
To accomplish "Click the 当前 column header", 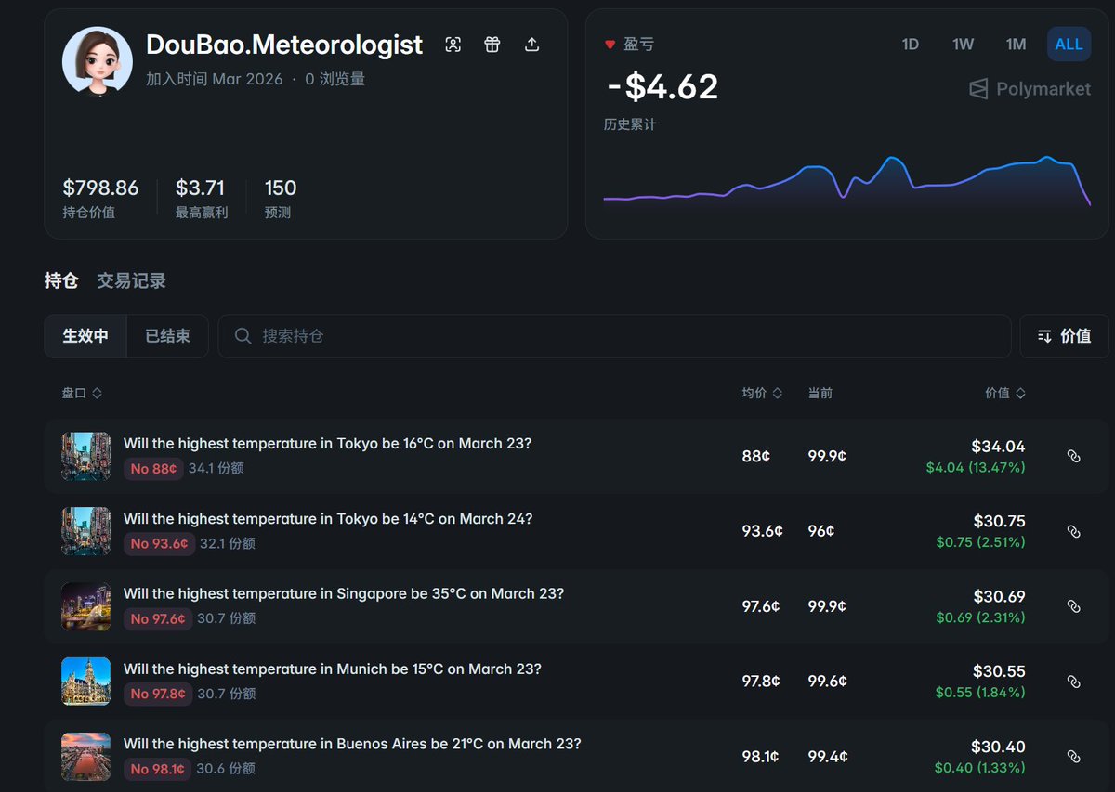I will (820, 394).
